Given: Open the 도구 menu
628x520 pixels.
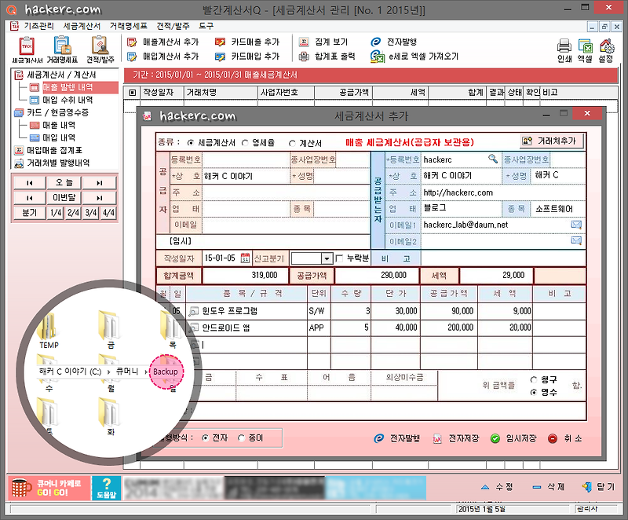Looking at the screenshot, I should point(206,26).
